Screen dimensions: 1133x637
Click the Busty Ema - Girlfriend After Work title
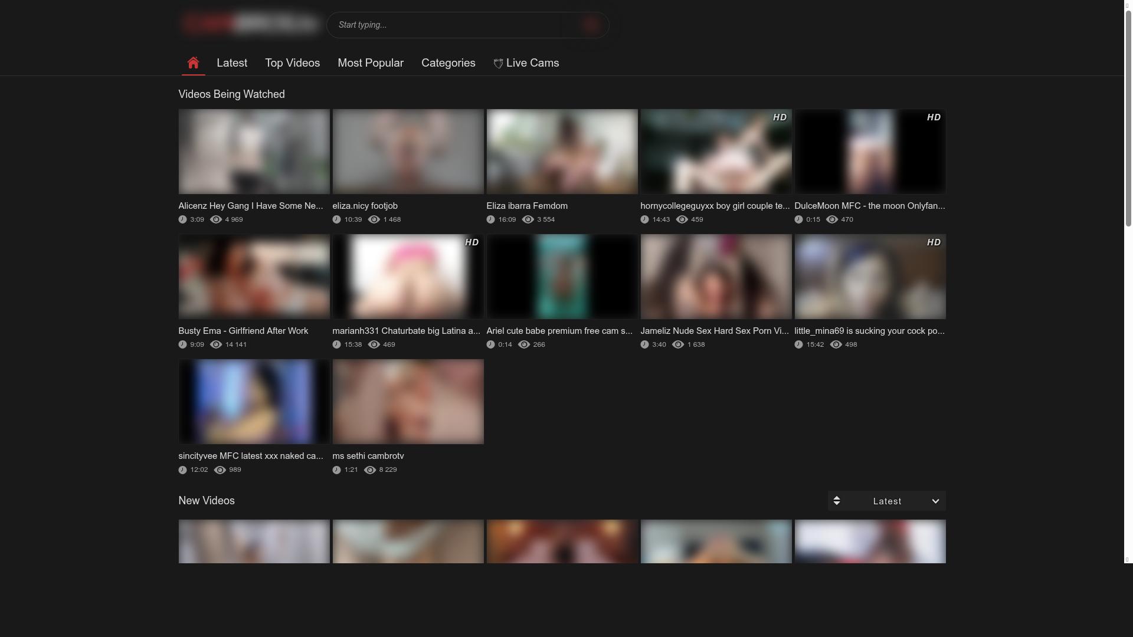243,330
